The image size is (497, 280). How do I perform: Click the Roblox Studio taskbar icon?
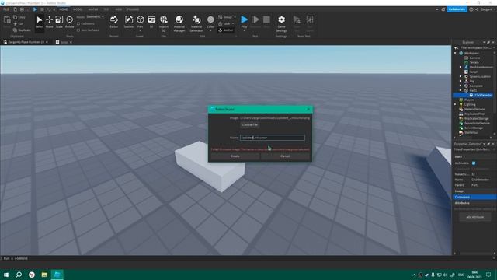[57, 275]
